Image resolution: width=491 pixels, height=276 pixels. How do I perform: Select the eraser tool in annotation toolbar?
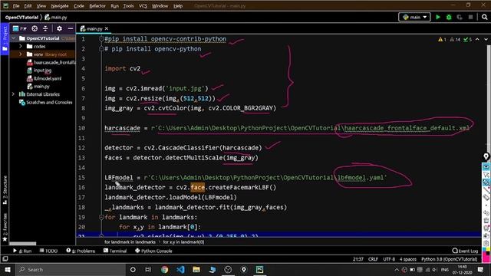[x=486, y=197]
